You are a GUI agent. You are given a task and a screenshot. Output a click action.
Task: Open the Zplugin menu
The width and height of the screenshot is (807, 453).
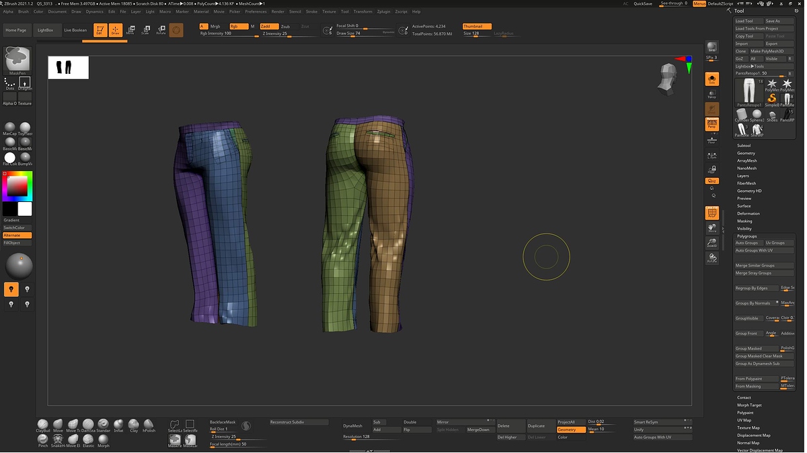[383, 11]
